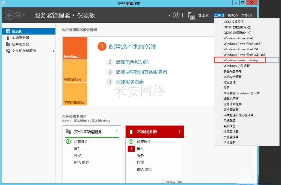Click the 所有服务器 icon in sidebar
Viewport: 281px width, 185px height.
point(8,44)
